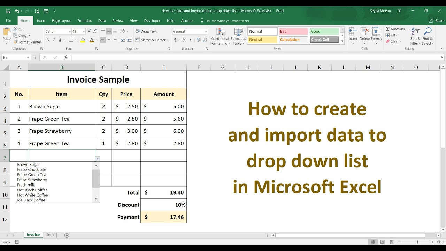Open the font size dropdown
Image resolution: width=446 pixels, height=251 pixels.
pyautogui.click(x=84, y=31)
